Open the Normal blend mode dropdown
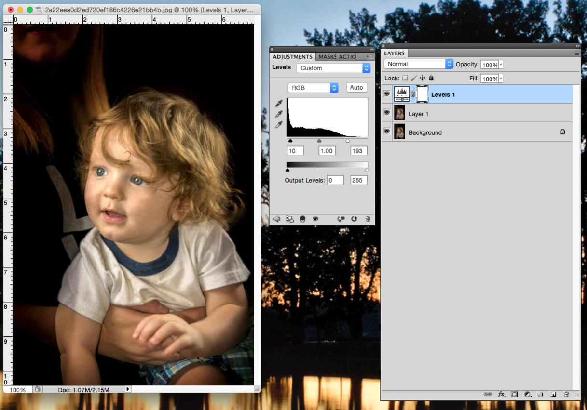Screen dimensions: 587x410 [419, 64]
